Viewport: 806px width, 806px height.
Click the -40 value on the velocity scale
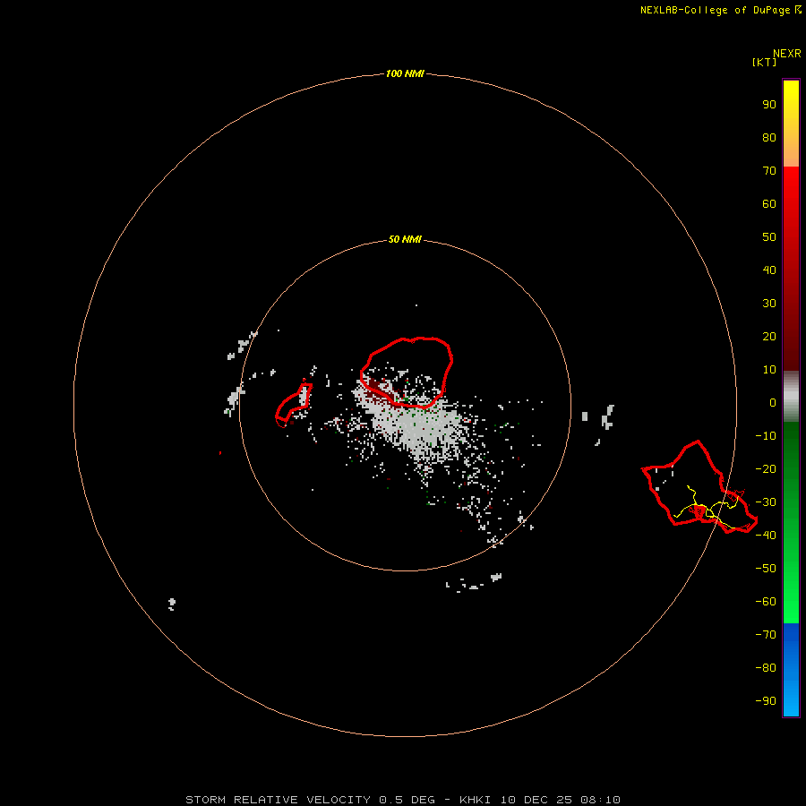[766, 536]
